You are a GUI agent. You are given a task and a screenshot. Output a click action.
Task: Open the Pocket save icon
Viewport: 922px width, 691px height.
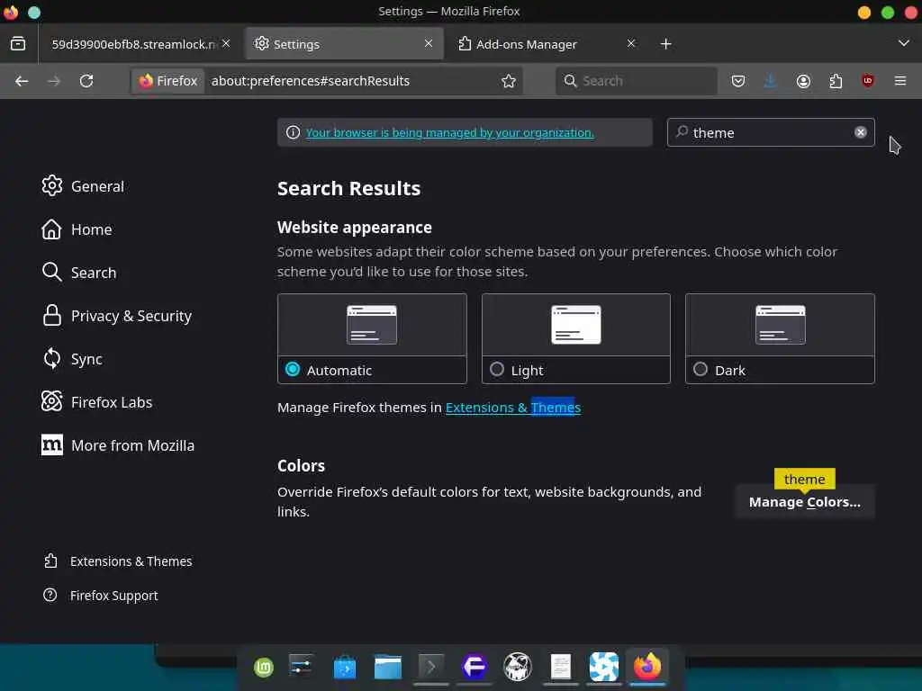[738, 81]
